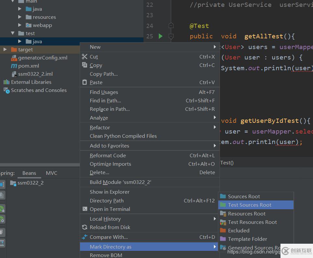Select External Libraries node
This screenshot has width=313, height=258.
pos(31,82)
